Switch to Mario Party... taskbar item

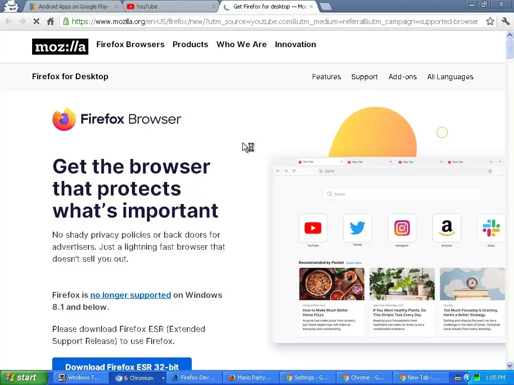point(252,377)
